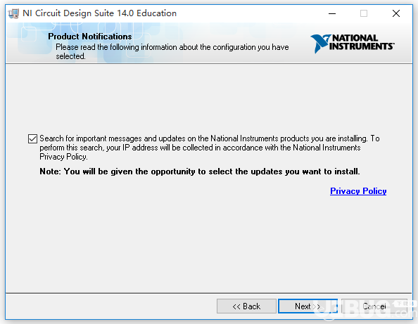
Task: Go back with the << Back button
Action: click(x=246, y=306)
